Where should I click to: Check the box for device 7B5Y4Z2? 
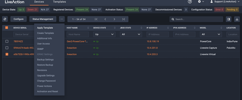point(7,41)
